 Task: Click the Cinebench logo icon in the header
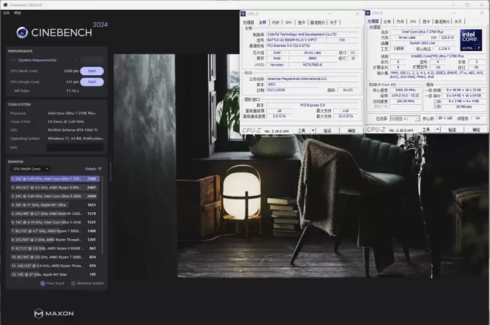[x=22, y=32]
